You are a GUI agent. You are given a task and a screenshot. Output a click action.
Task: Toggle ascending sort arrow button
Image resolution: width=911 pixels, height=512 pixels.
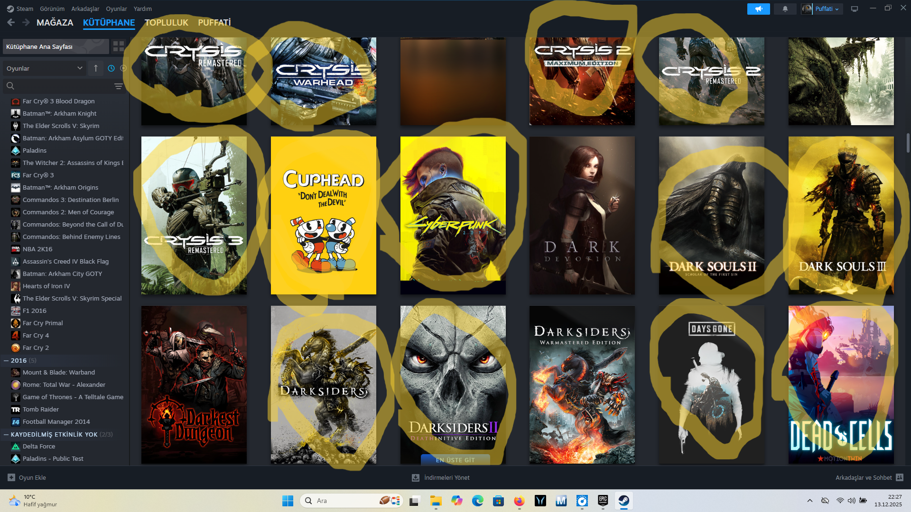coord(96,68)
